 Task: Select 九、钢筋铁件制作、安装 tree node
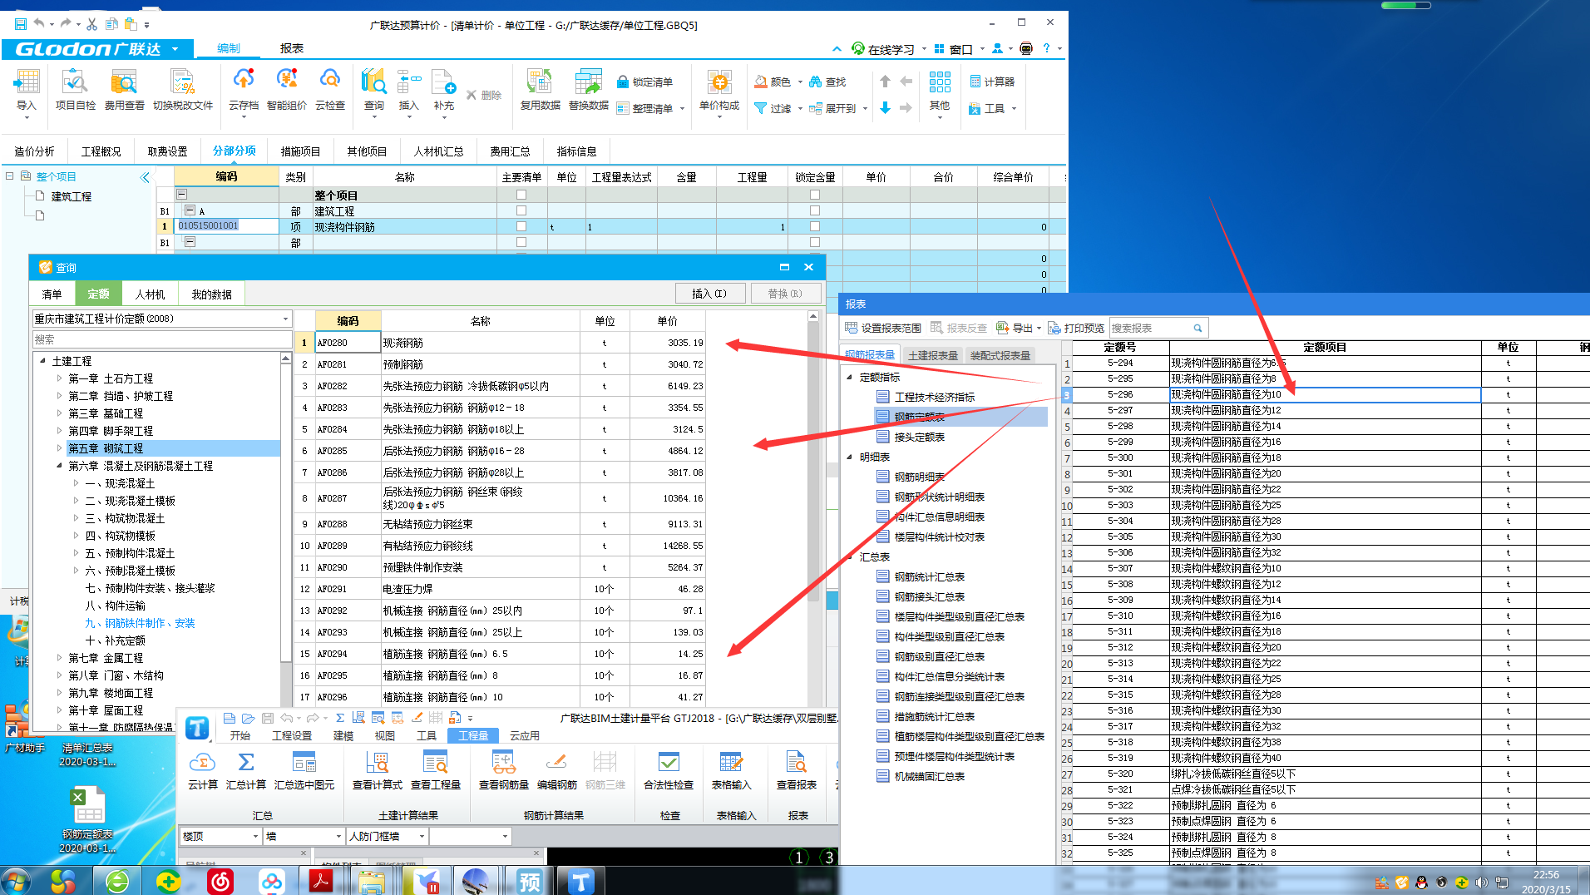tap(140, 623)
